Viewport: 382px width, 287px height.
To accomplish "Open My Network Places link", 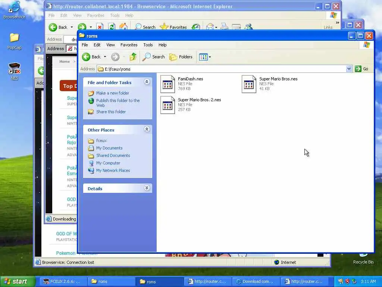I will pos(113,170).
